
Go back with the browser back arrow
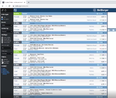(3, 6)
